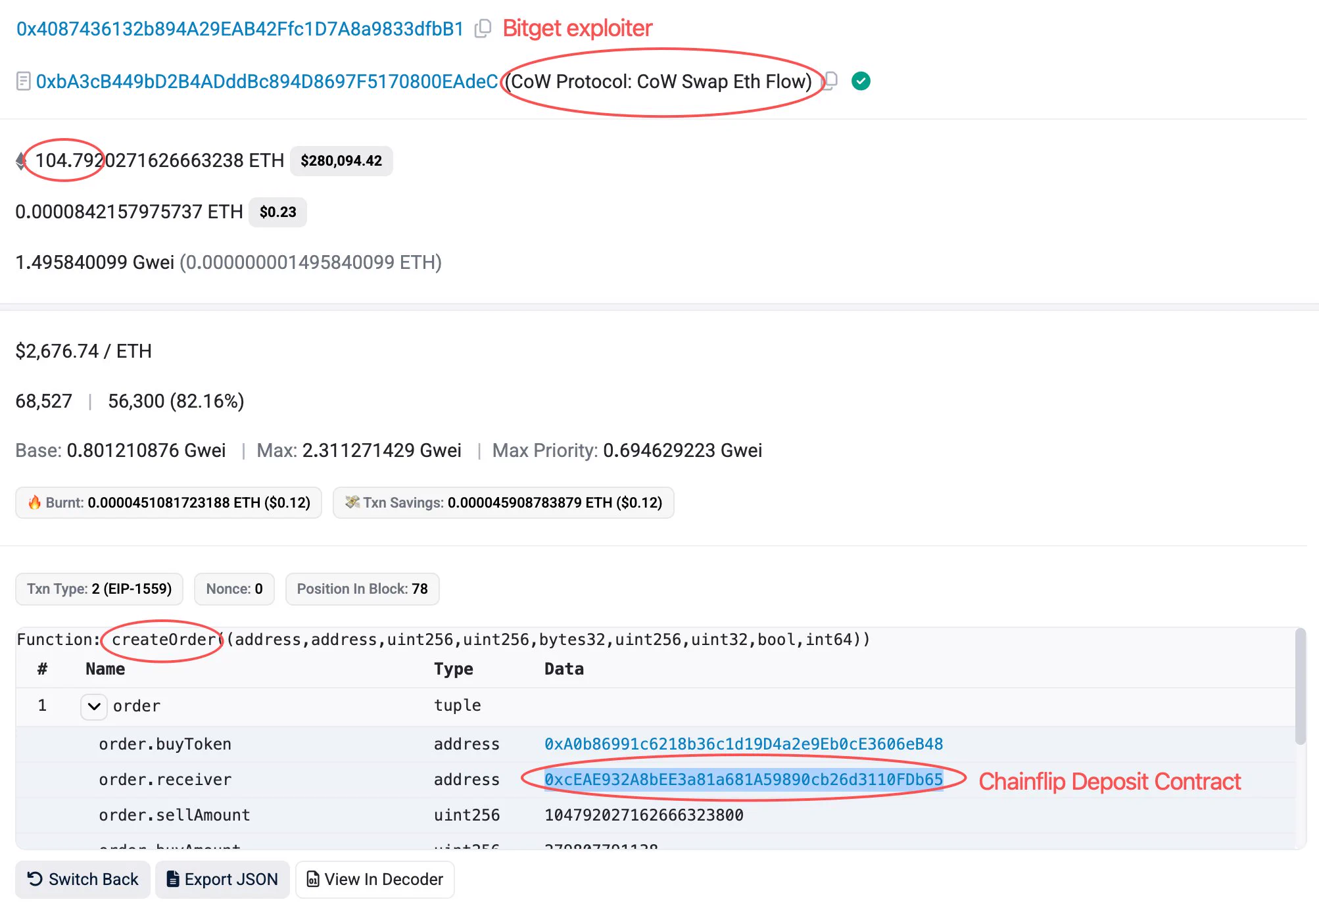1319x910 pixels.
Task: Copy the sender address 0x4087…bB1
Action: [x=483, y=28]
